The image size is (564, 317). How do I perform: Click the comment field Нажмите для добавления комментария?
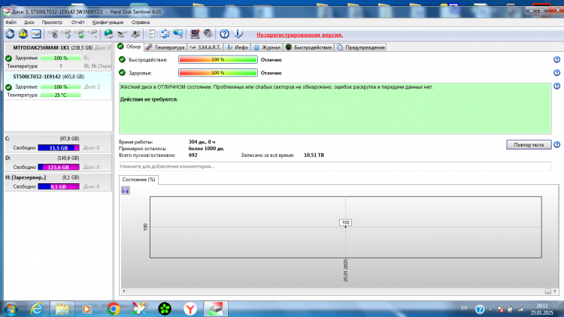click(x=335, y=167)
